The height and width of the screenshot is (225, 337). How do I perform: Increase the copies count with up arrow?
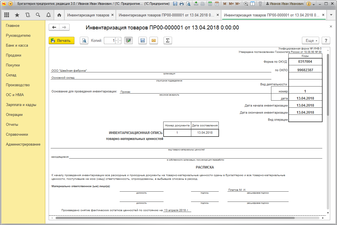[119, 39]
